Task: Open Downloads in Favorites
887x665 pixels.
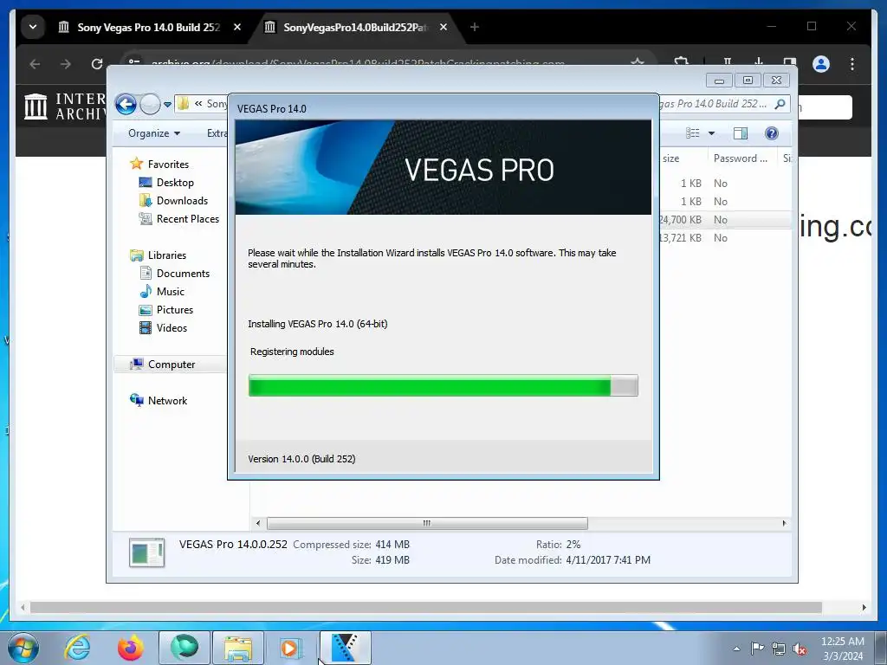Action: [x=182, y=201]
